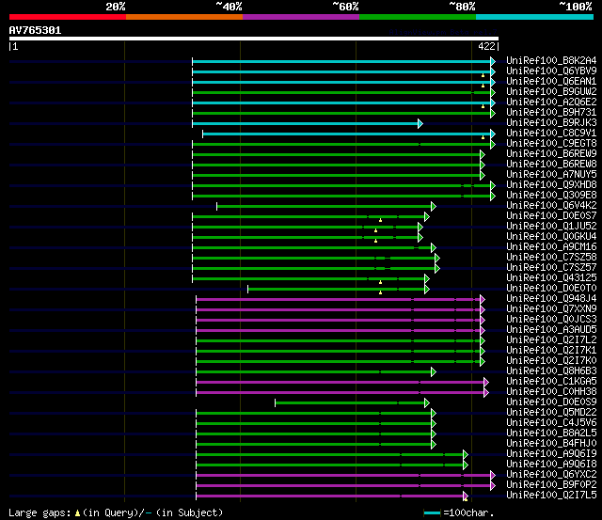Screen dimensions: 602x520
Task: Click the UniRef100_B6REW9 label
Action: pyautogui.click(x=551, y=154)
